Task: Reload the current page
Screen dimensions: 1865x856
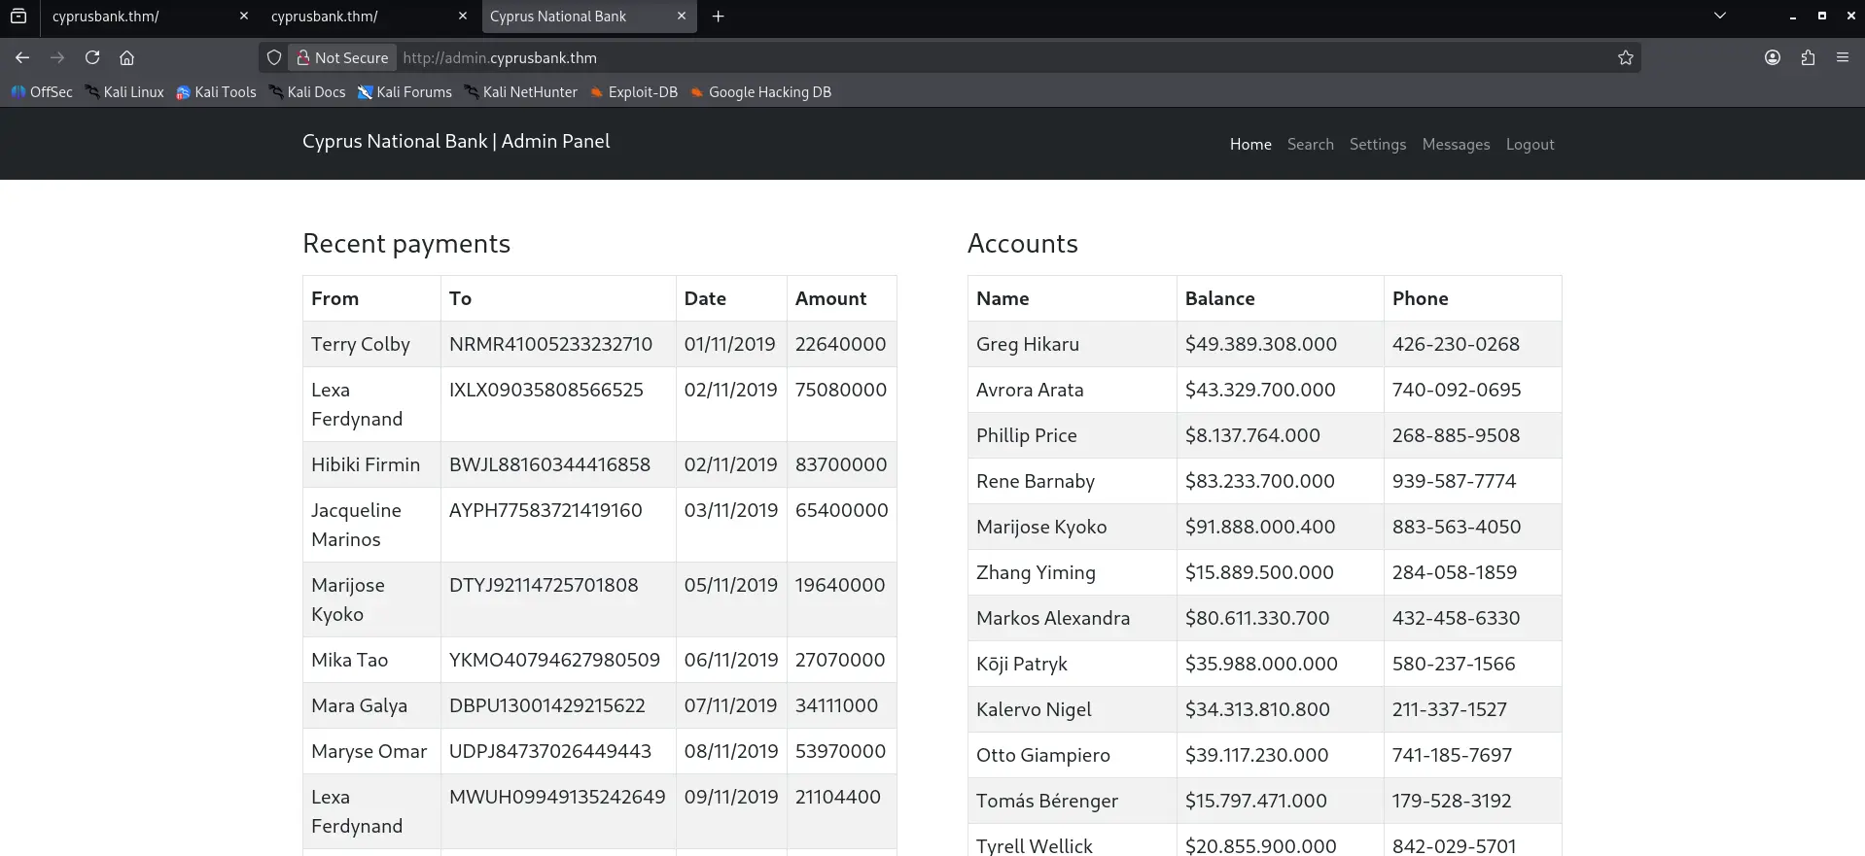Action: click(92, 57)
